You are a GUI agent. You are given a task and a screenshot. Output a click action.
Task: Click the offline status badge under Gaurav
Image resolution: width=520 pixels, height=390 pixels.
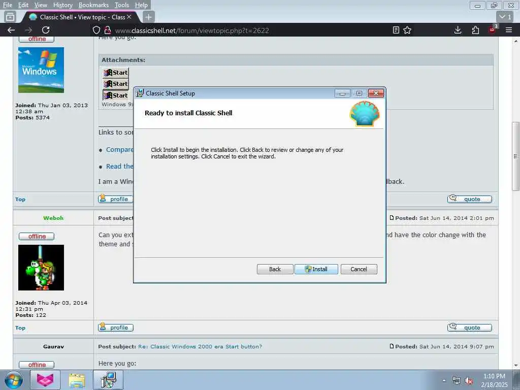pos(37,365)
